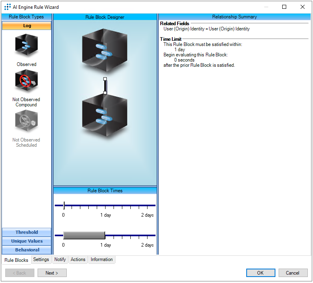Select the Not Observed Compound icon
313x283 pixels.
26,82
